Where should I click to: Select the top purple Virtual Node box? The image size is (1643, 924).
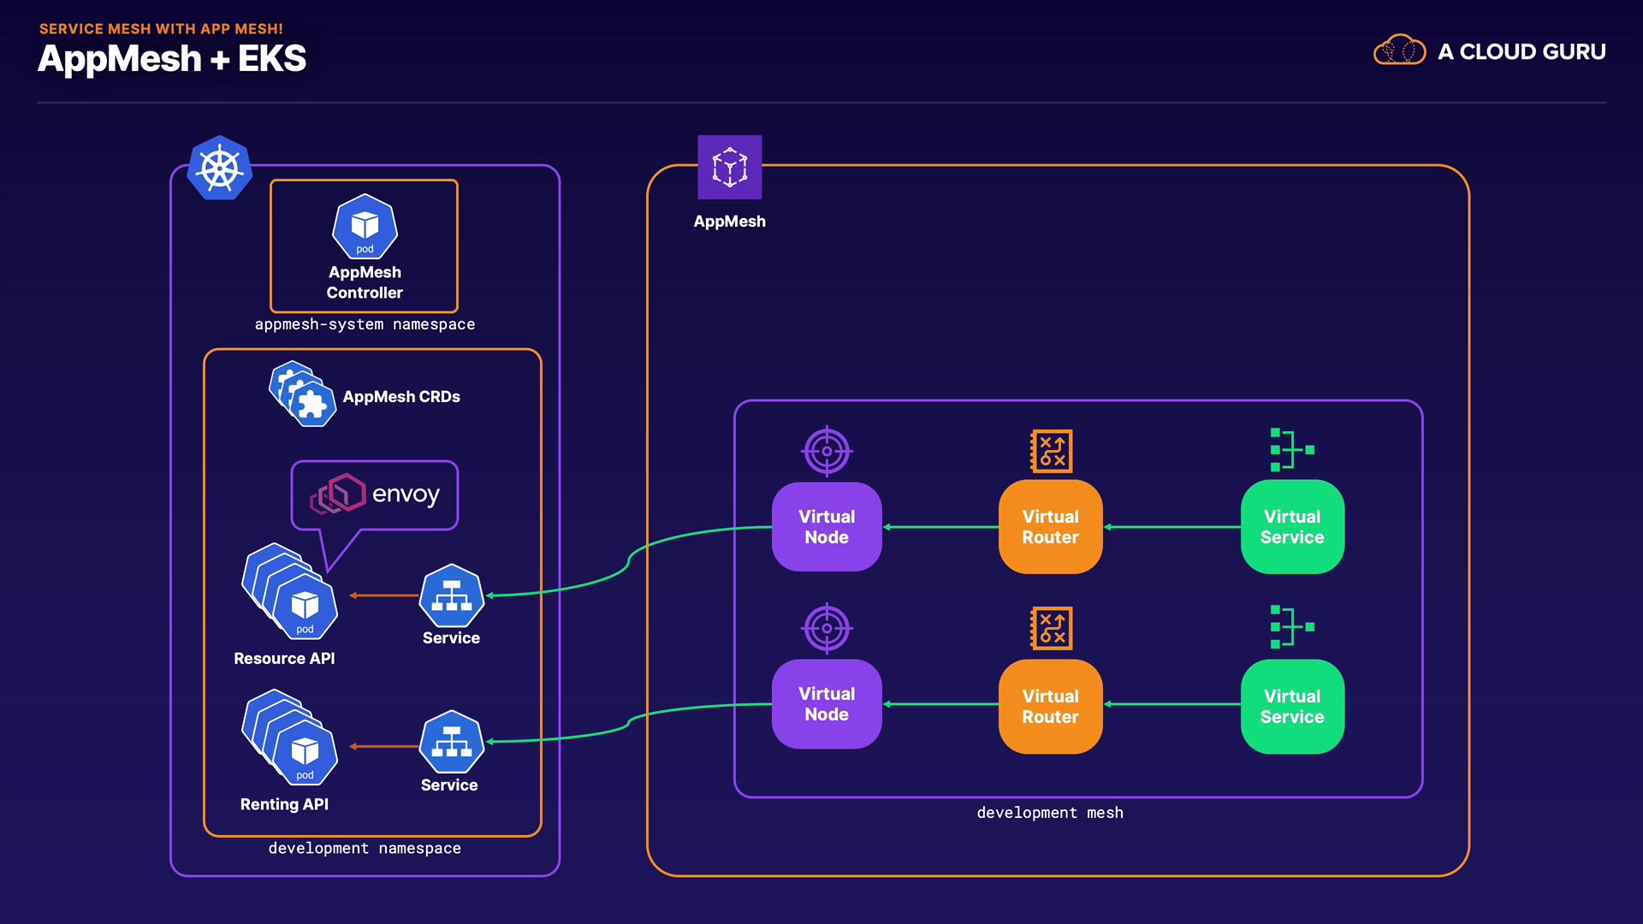(827, 527)
